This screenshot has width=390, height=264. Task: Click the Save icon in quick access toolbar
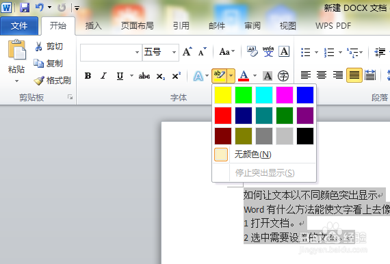(25, 8)
